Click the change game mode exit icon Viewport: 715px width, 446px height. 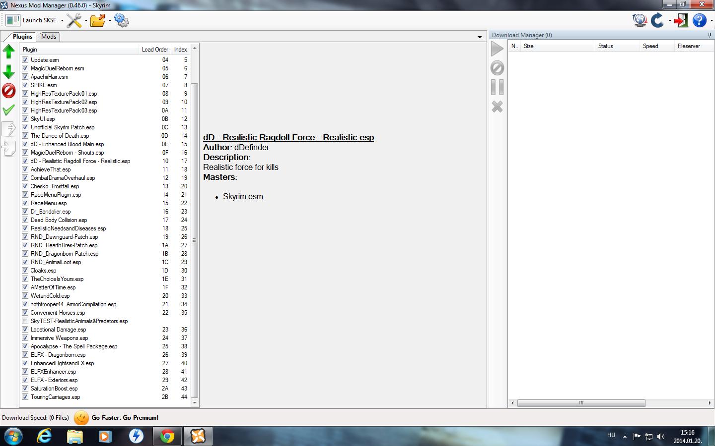click(x=681, y=20)
